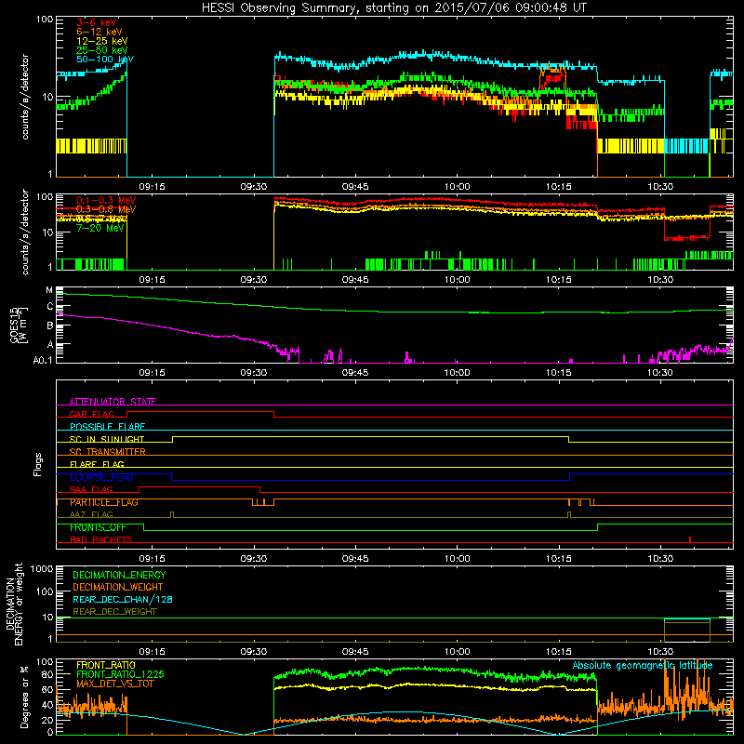Click the '0.3-0.8 MeV' legend entry
744x744 pixels.
point(106,209)
